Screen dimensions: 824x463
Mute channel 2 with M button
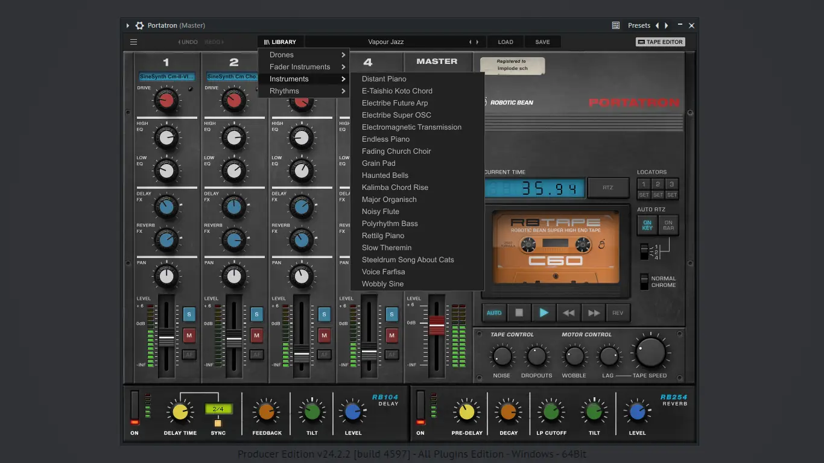pyautogui.click(x=257, y=335)
